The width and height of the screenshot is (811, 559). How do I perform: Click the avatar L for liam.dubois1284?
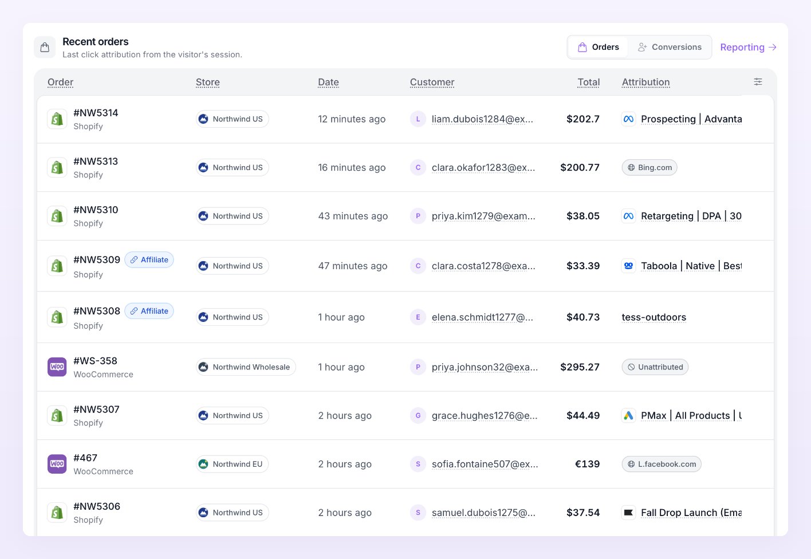(418, 119)
